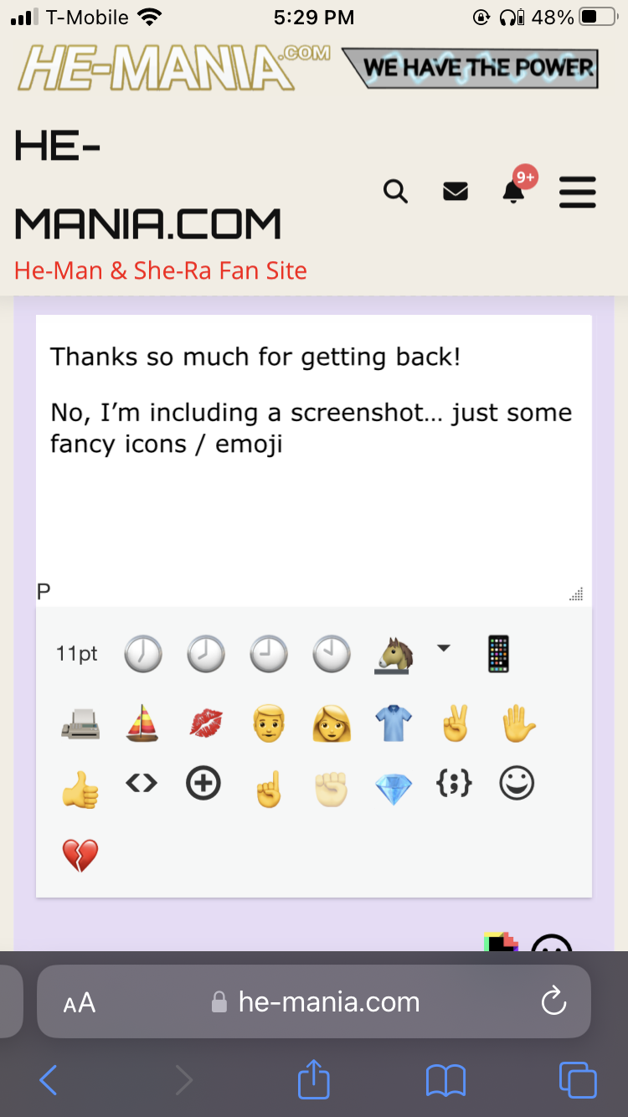This screenshot has height=1117, width=628.
Task: Open the hamburger navigation menu
Action: [x=578, y=192]
